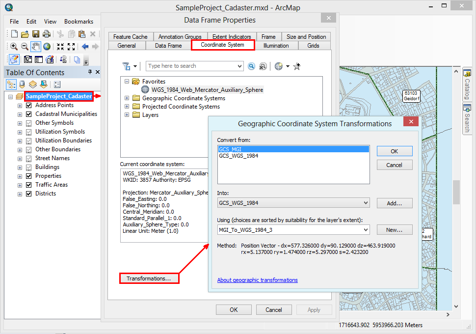476x334 pixels.
Task: Click the Zoom In magnifier tool
Action: 14,46
